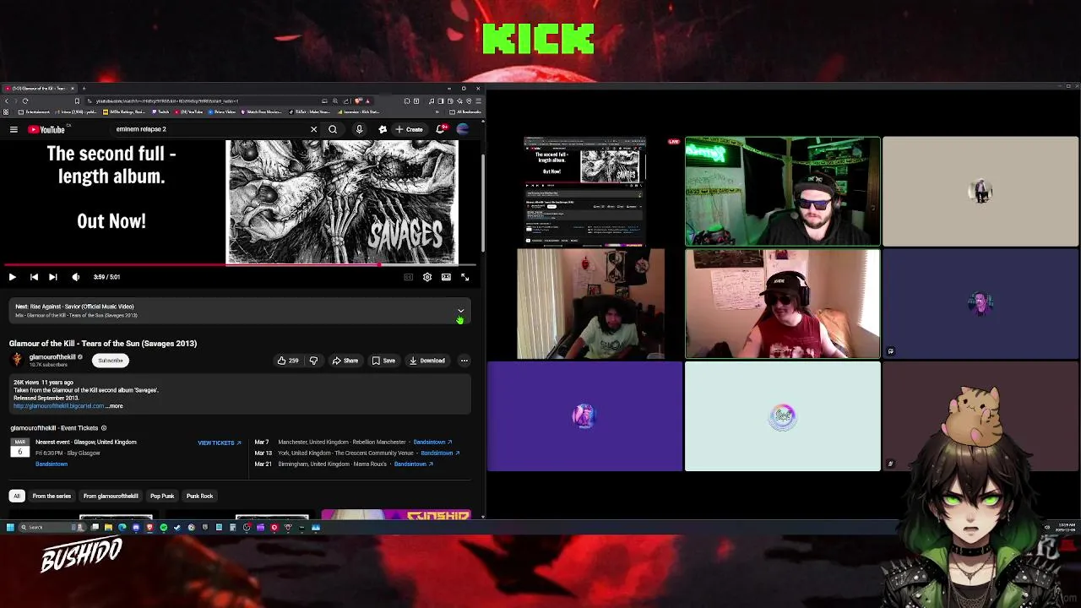Go to the YouTube home logo
Screen dimensions: 1081x608
tap(46, 129)
